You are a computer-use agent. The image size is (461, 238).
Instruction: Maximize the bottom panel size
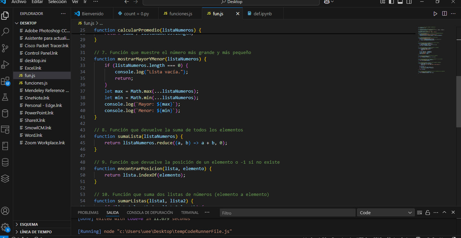(444, 213)
